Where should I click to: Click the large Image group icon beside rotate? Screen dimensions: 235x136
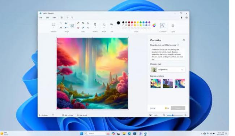pyautogui.click(x=72, y=26)
